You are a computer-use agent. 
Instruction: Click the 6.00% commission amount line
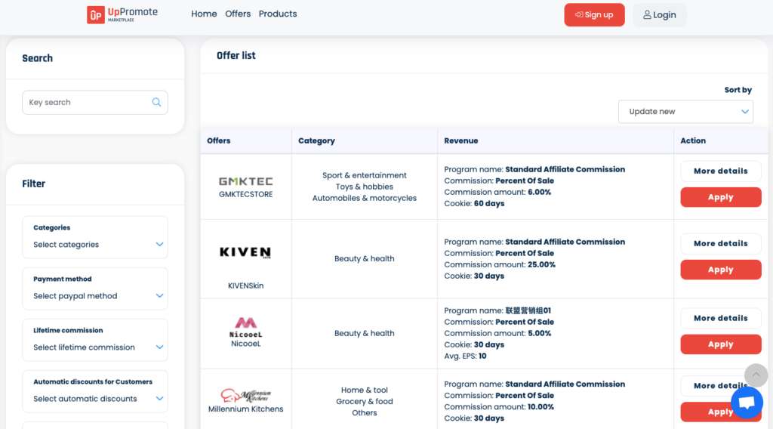pyautogui.click(x=497, y=192)
